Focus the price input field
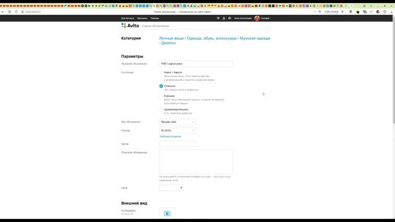This screenshot has width=395, height=222. 172,187
